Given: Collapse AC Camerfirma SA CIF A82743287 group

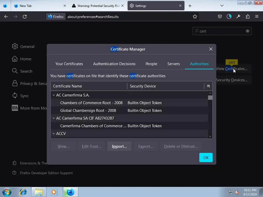Looking at the screenshot, I should 54,118.
